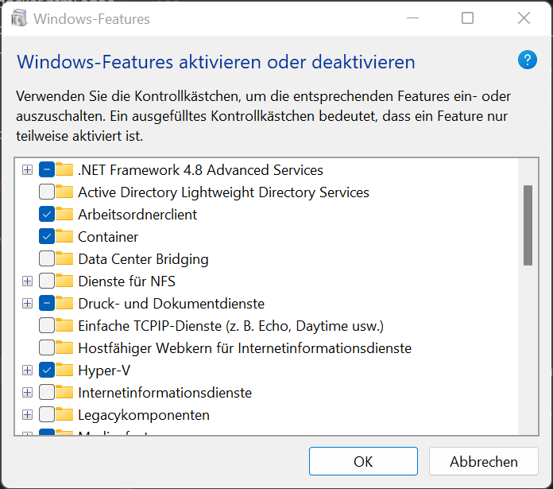Screen dimensions: 553x489
Task: Enable Active Directory Lightweight Directory Services checkbox
Action: click(x=47, y=192)
